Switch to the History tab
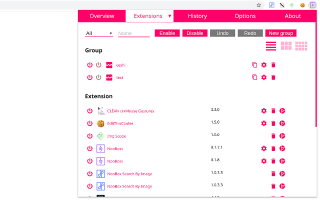 [197, 16]
